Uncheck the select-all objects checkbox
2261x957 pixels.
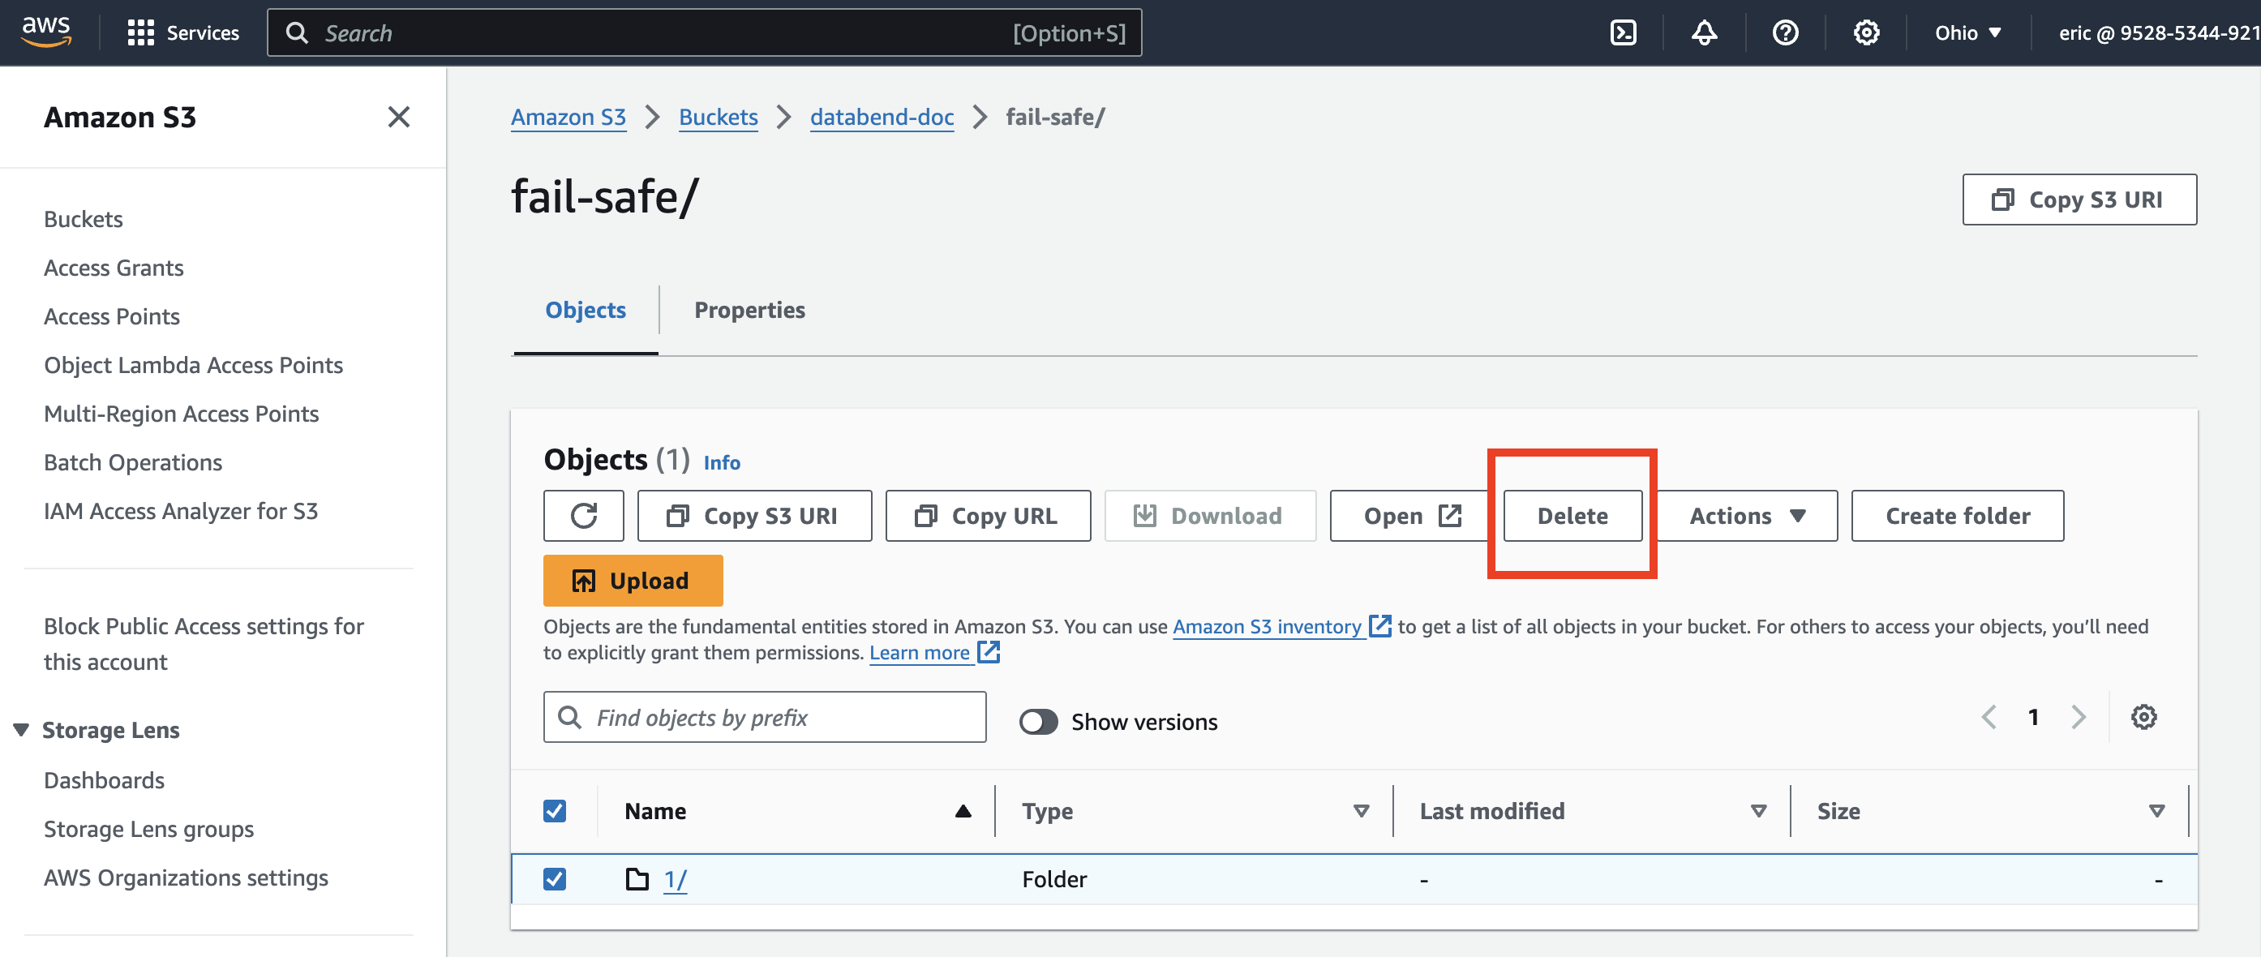[555, 810]
